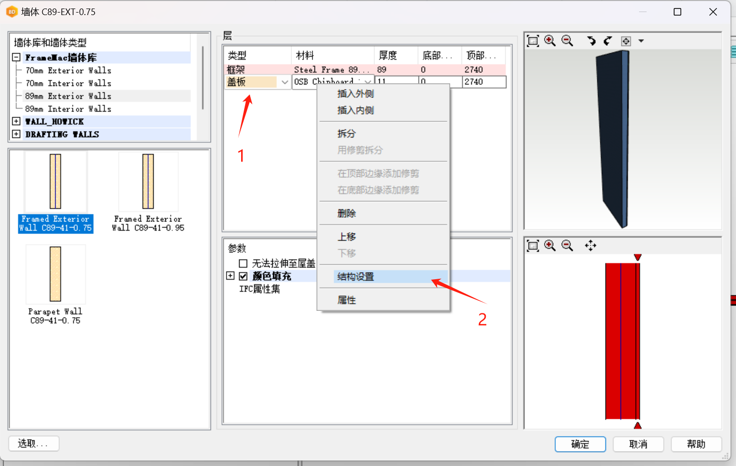Screen dimensions: 736x466
Task: Choose 上移 to move layer up
Action: (x=347, y=237)
